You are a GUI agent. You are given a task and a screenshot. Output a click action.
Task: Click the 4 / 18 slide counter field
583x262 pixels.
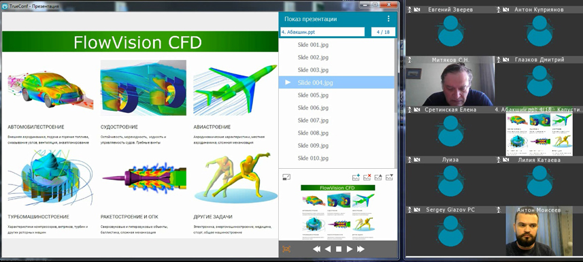383,32
